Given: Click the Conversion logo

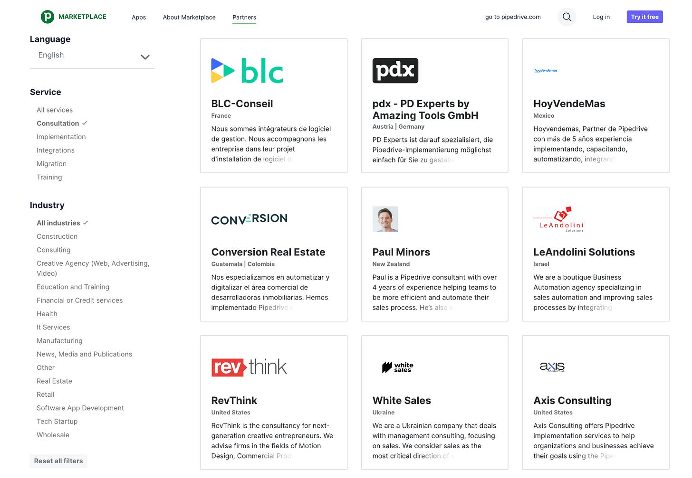Looking at the screenshot, I should coord(249,219).
